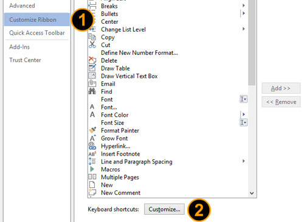Click the commands list scroll-down arrow
Viewport: 304px width, 222px height.
pyautogui.click(x=252, y=193)
